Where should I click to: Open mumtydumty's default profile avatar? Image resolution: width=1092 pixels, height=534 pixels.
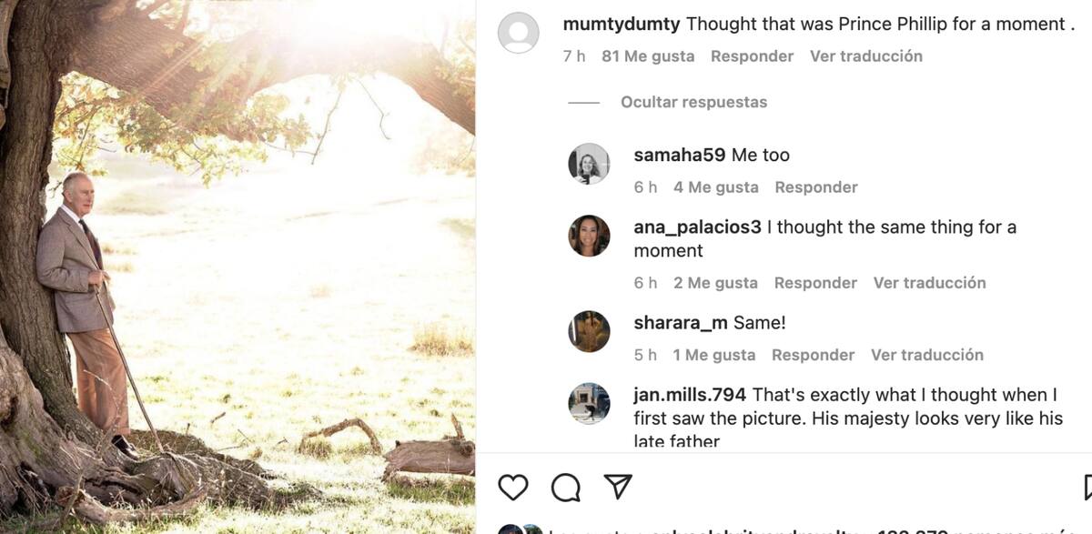[519, 33]
